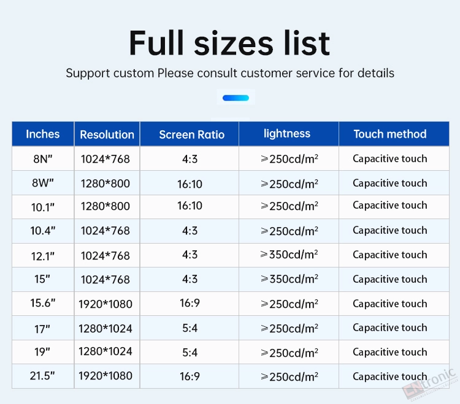Image resolution: width=460 pixels, height=404 pixels.
Task: Click the lightness column header
Action: (287, 133)
